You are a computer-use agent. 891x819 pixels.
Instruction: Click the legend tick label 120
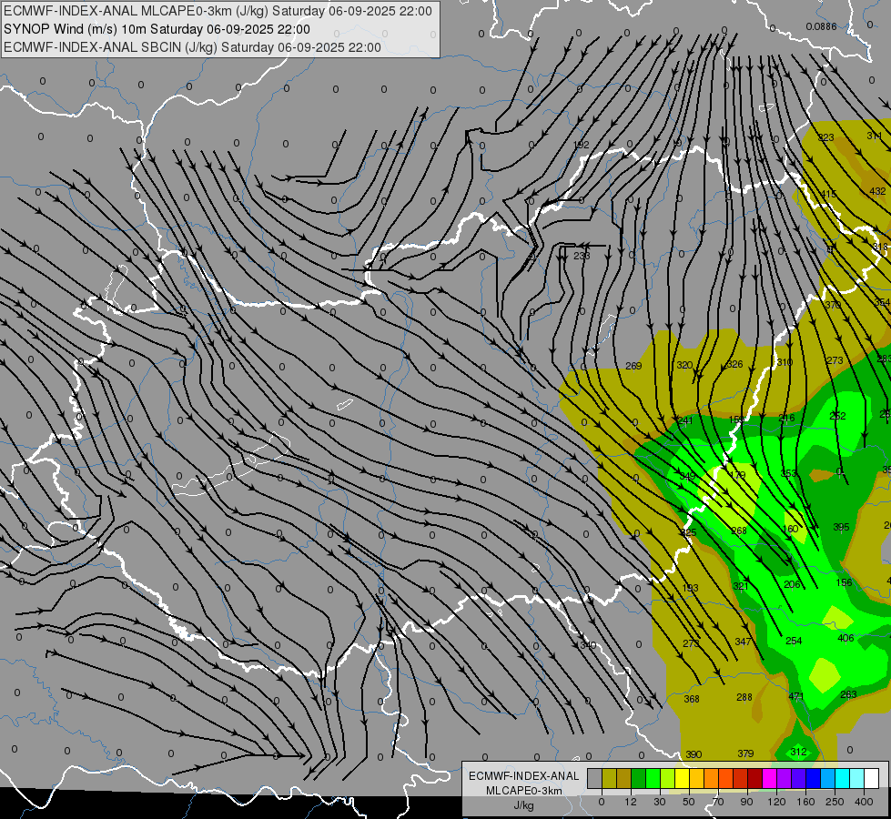click(776, 802)
